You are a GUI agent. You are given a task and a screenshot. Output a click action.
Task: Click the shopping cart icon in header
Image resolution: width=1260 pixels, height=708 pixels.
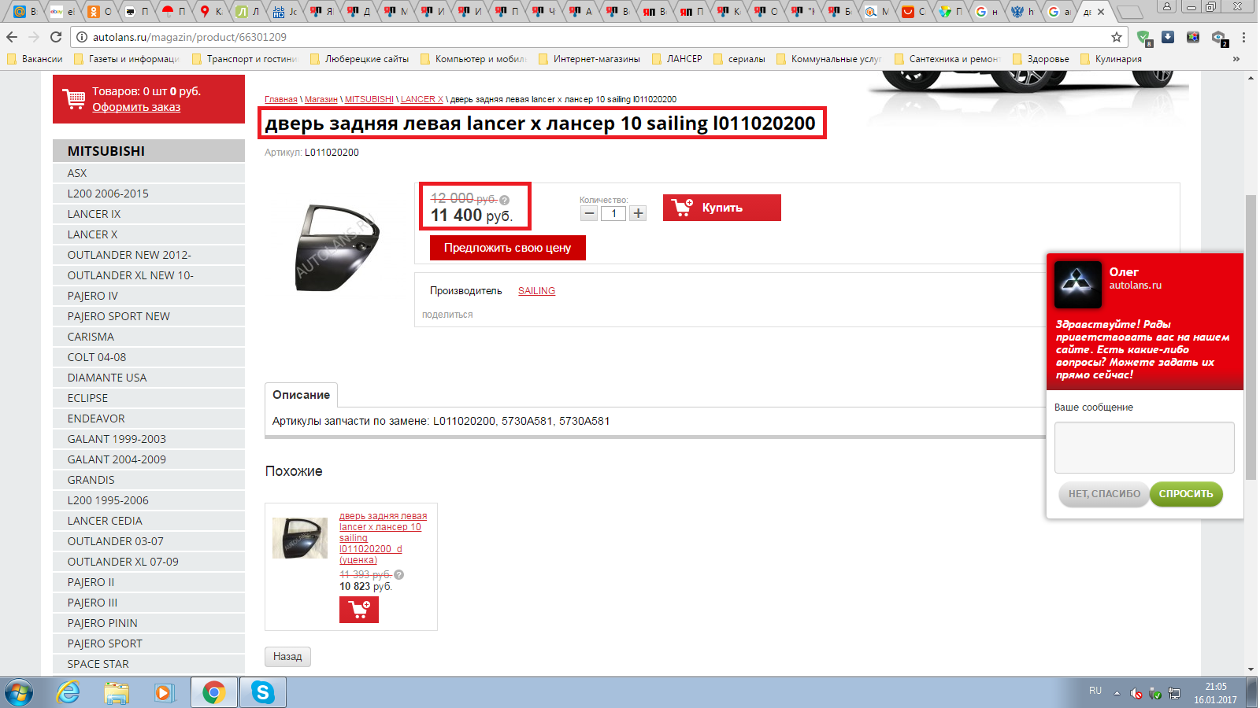(74, 99)
